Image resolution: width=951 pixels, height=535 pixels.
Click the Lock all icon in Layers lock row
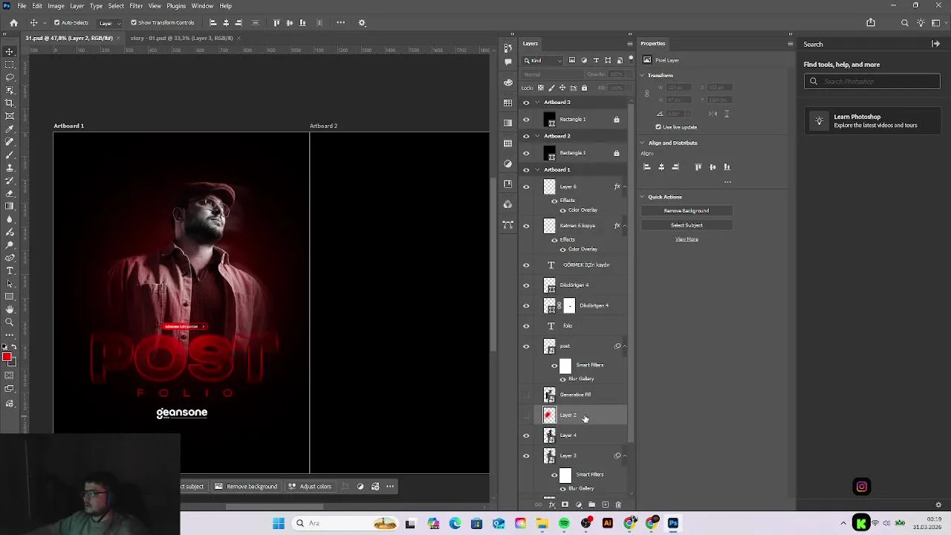[x=584, y=88]
